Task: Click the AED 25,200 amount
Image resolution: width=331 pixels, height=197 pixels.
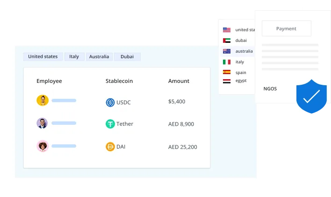Action: [x=183, y=147]
